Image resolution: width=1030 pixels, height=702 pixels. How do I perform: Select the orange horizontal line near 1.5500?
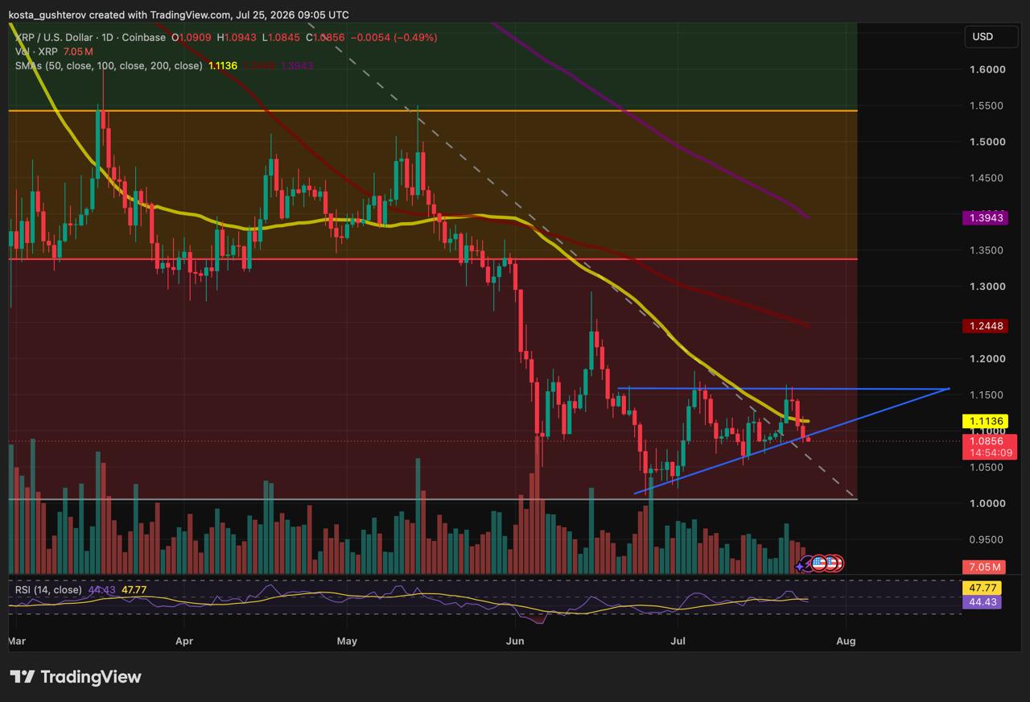432,110
